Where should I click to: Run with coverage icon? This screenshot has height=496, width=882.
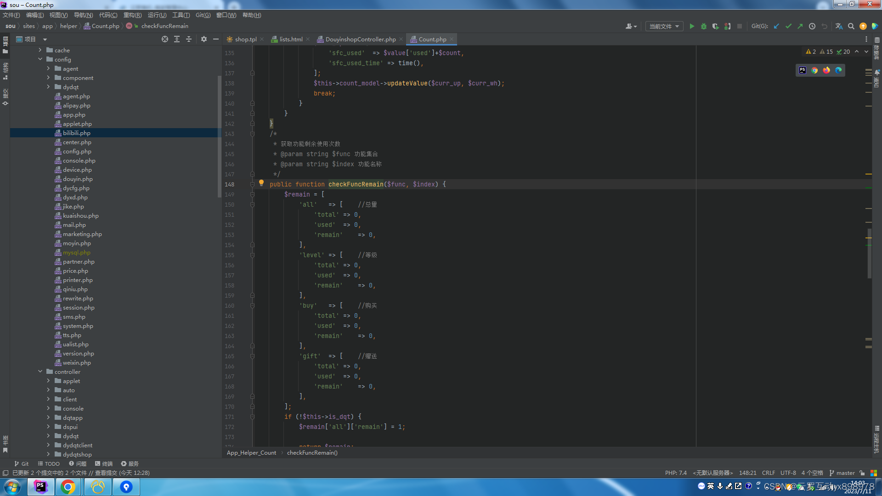716,26
